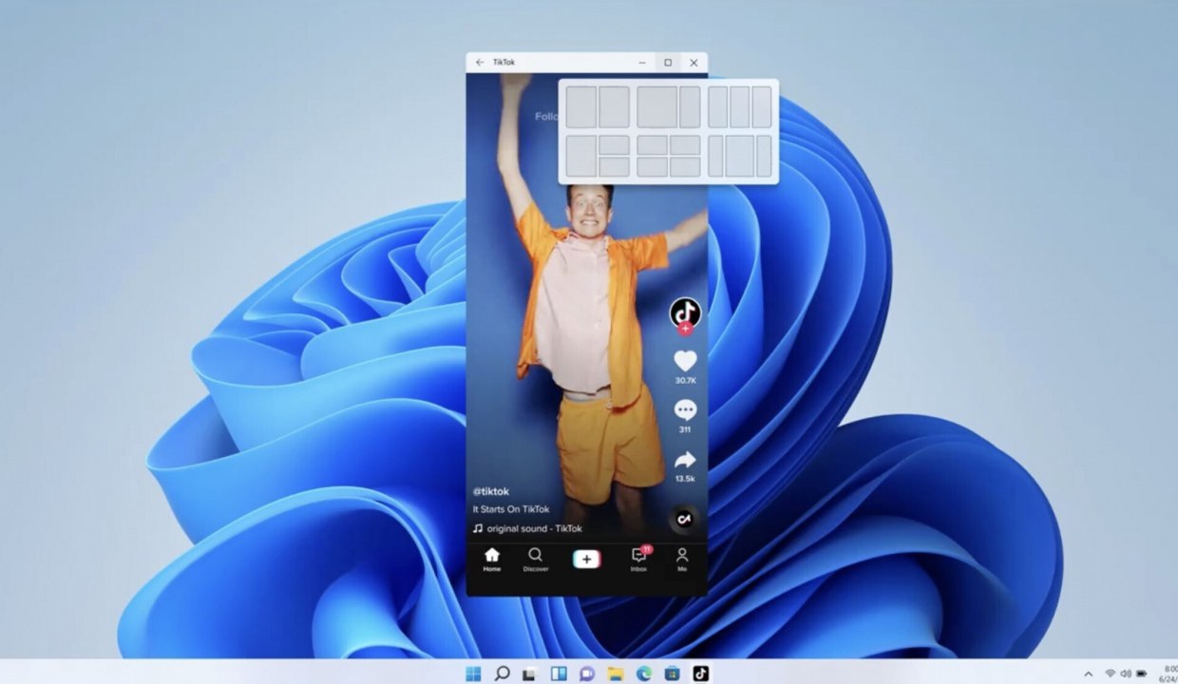Snap to right half of equal two-column layout

pos(615,107)
